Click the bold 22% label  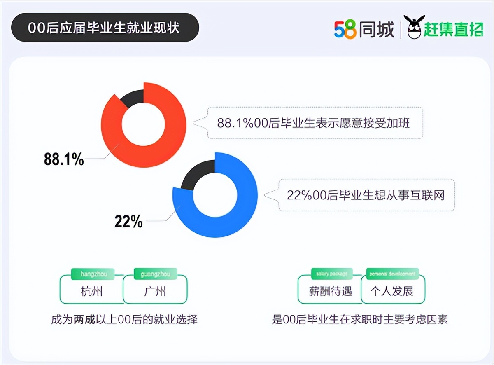point(128,222)
